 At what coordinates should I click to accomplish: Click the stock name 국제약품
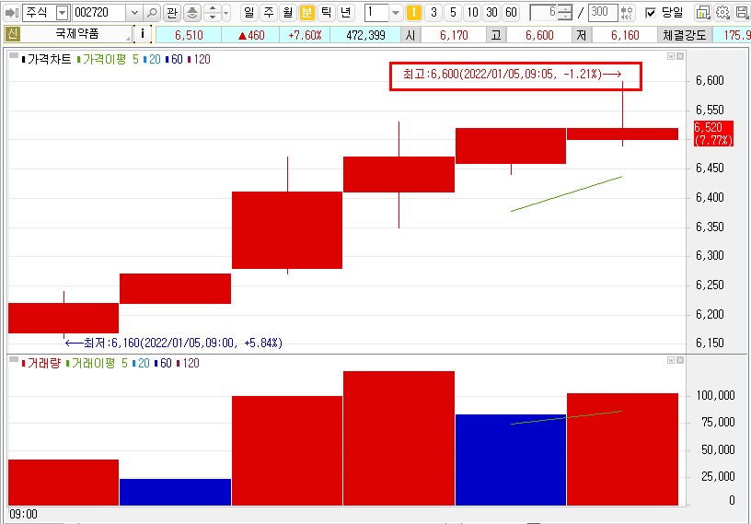[x=77, y=34]
